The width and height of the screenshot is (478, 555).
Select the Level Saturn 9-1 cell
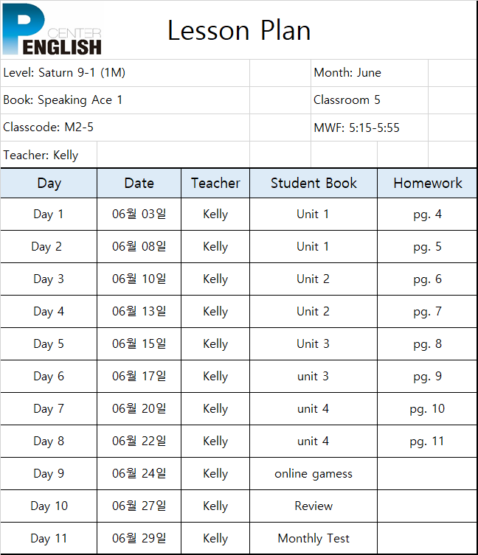click(125, 73)
